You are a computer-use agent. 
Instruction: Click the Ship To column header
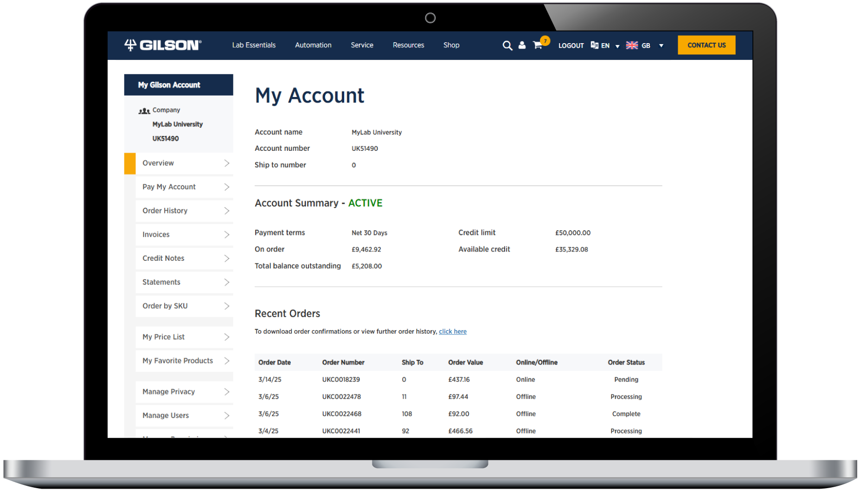click(x=412, y=362)
